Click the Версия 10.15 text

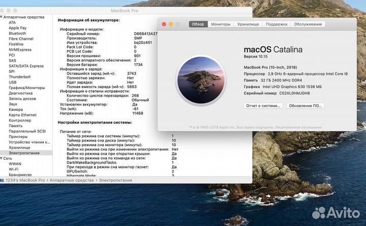pos(256,56)
